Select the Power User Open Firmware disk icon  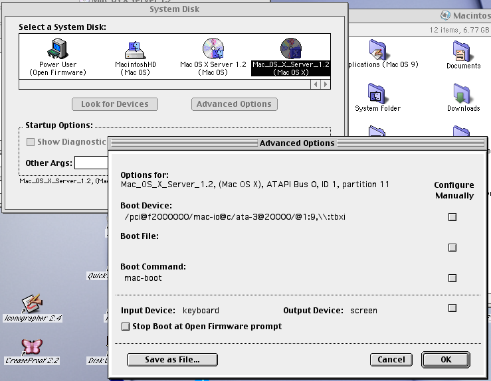click(x=58, y=50)
